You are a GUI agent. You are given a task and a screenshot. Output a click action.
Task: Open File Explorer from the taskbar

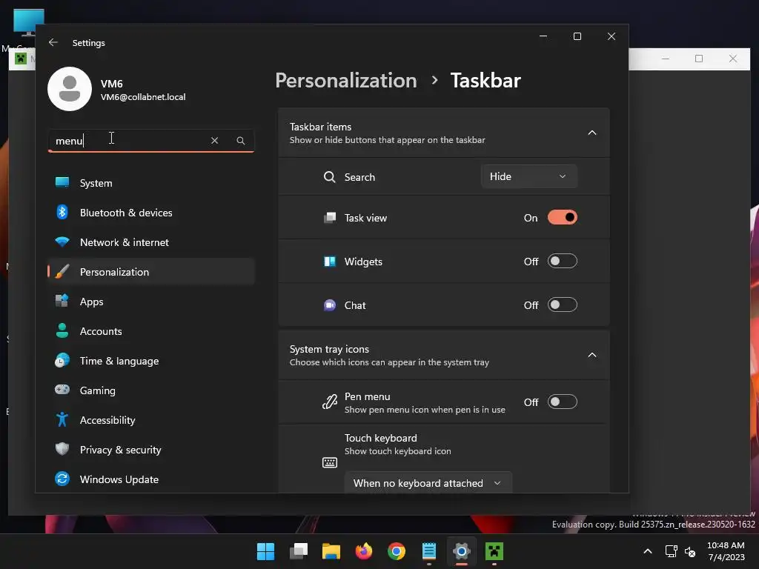click(x=331, y=551)
